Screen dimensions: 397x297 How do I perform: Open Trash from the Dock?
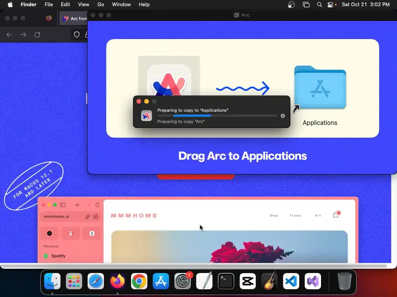(x=345, y=281)
